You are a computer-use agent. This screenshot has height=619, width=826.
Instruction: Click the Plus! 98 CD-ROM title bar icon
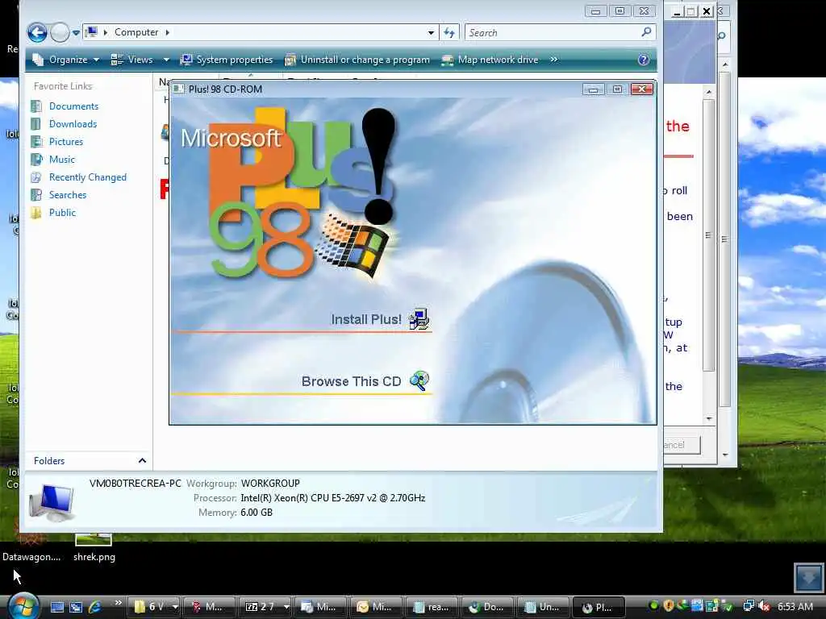pyautogui.click(x=178, y=89)
